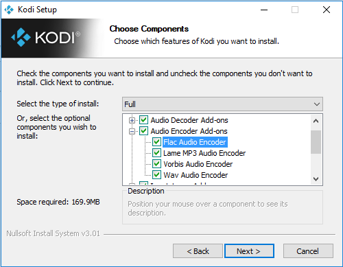Cancel the Kodi setup
Viewport: 343px width, 267px height.
coord(308,251)
